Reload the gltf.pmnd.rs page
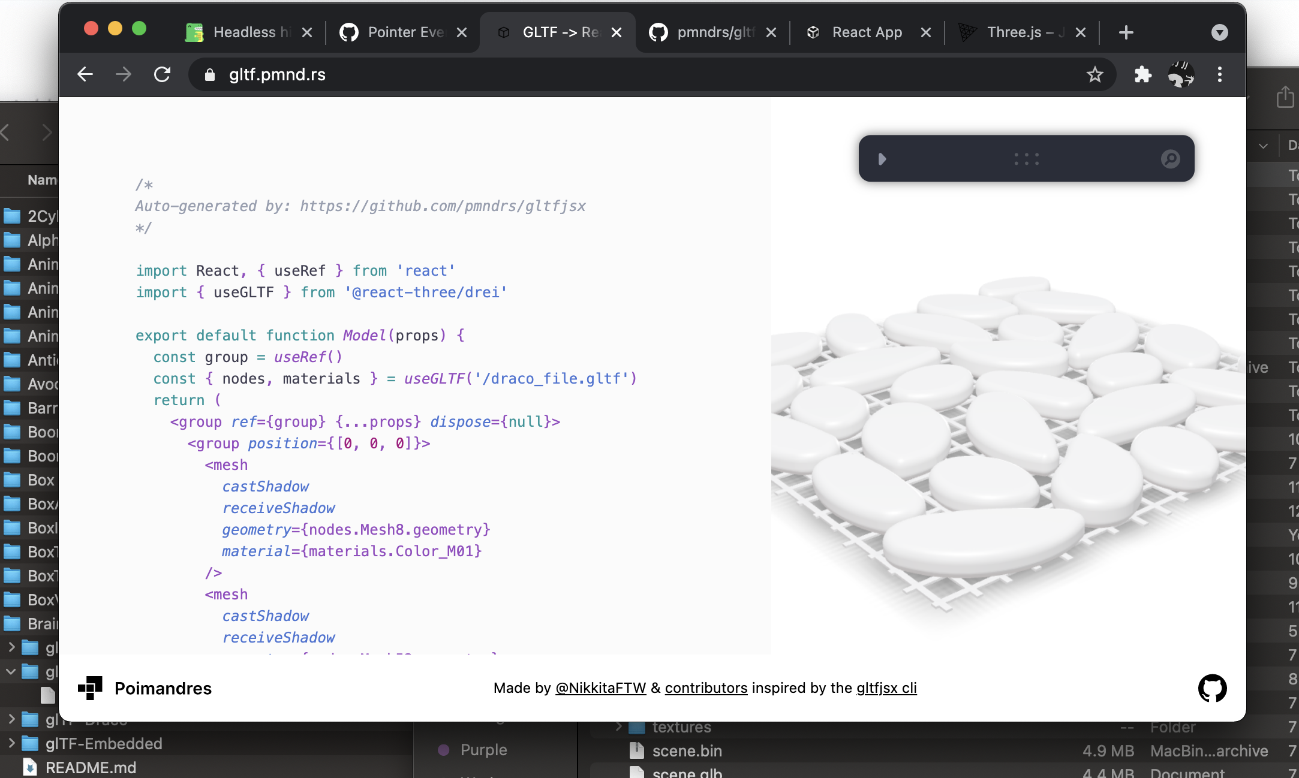 [162, 74]
